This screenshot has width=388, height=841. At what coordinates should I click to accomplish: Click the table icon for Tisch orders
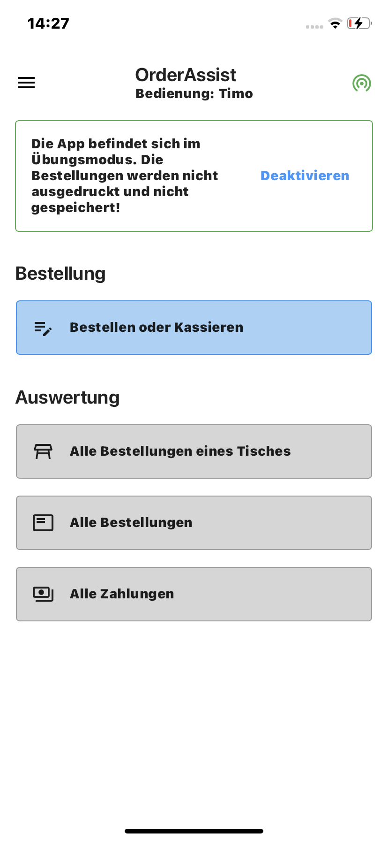point(43,451)
